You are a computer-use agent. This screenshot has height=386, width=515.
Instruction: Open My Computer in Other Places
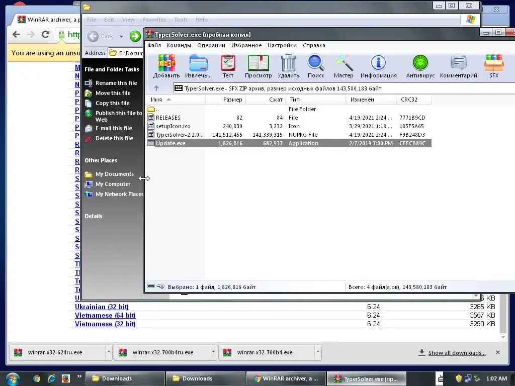tap(113, 184)
